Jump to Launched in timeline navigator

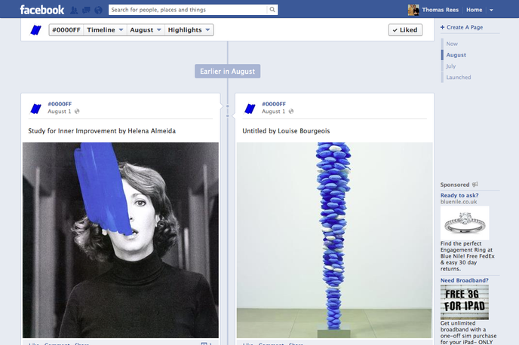tap(458, 78)
